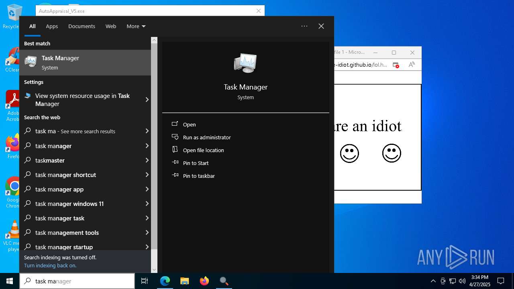Viewport: 514px width, 289px height.
Task: Switch to the Apps search tab
Action: click(52, 26)
